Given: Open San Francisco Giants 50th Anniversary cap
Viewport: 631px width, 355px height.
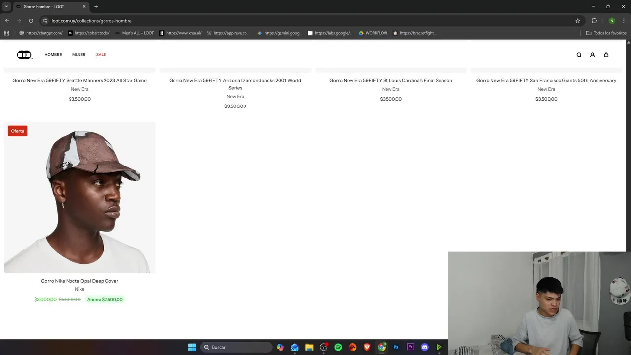Looking at the screenshot, I should pos(546,80).
